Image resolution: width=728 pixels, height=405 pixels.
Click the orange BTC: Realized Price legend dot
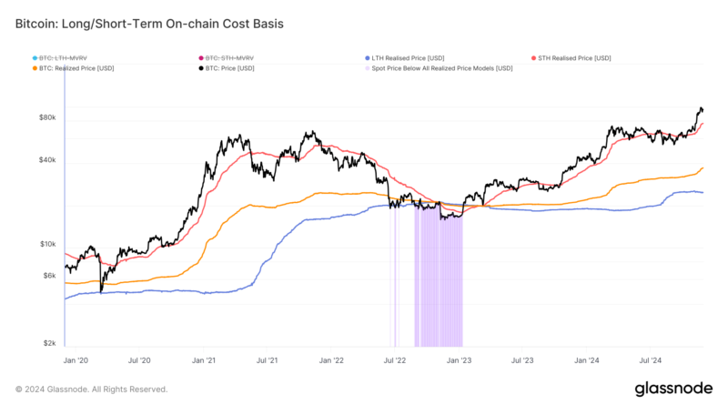click(34, 68)
